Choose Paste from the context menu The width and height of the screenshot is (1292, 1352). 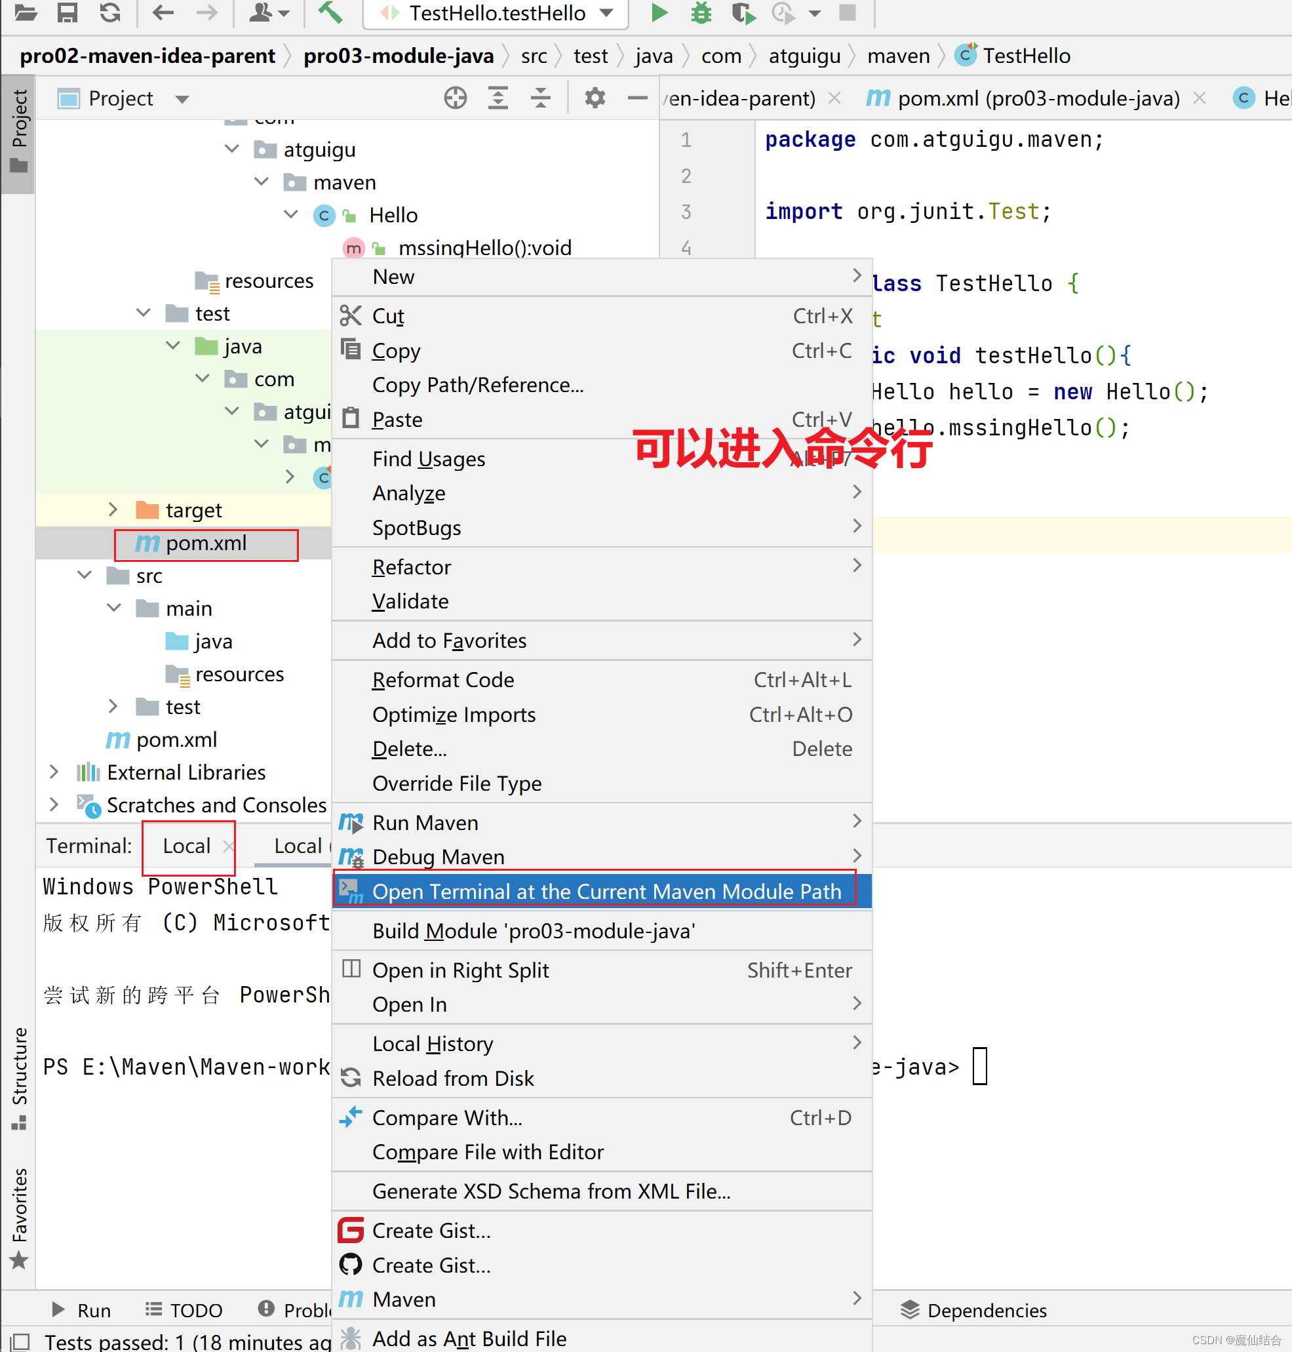[x=601, y=420]
